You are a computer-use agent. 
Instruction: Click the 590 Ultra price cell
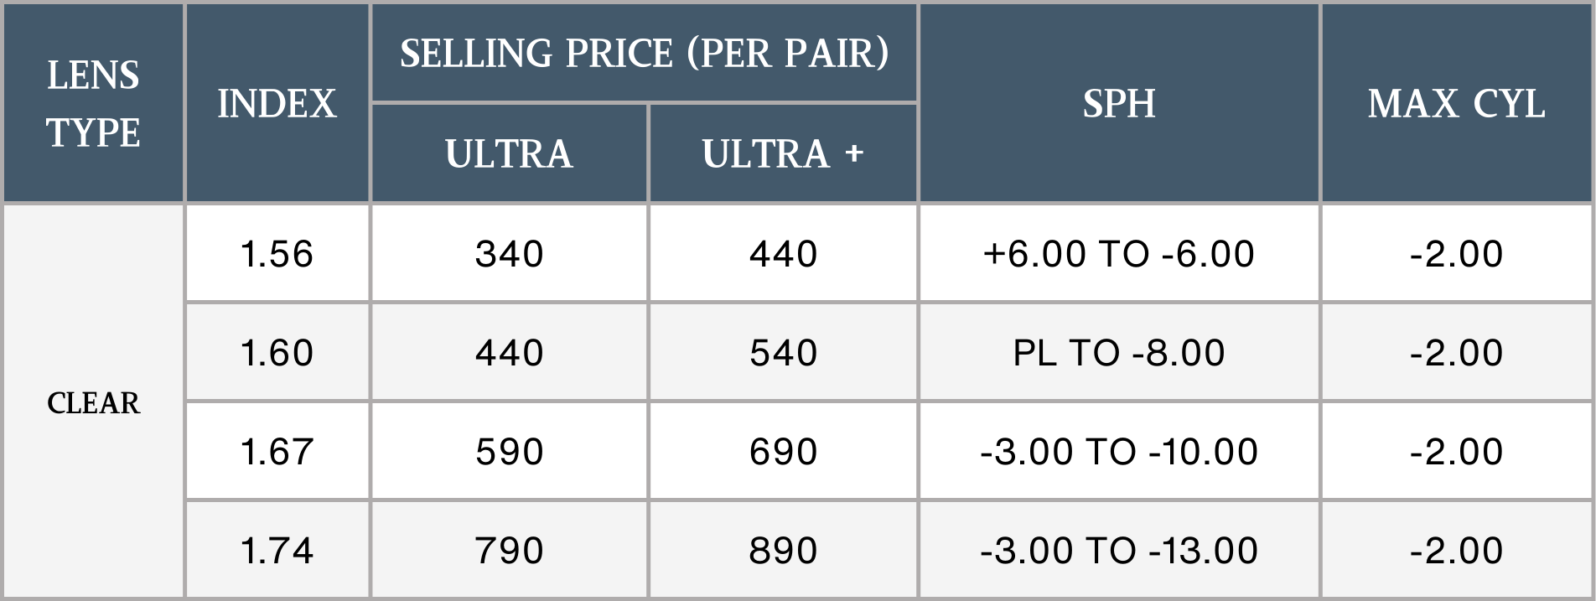tap(509, 451)
